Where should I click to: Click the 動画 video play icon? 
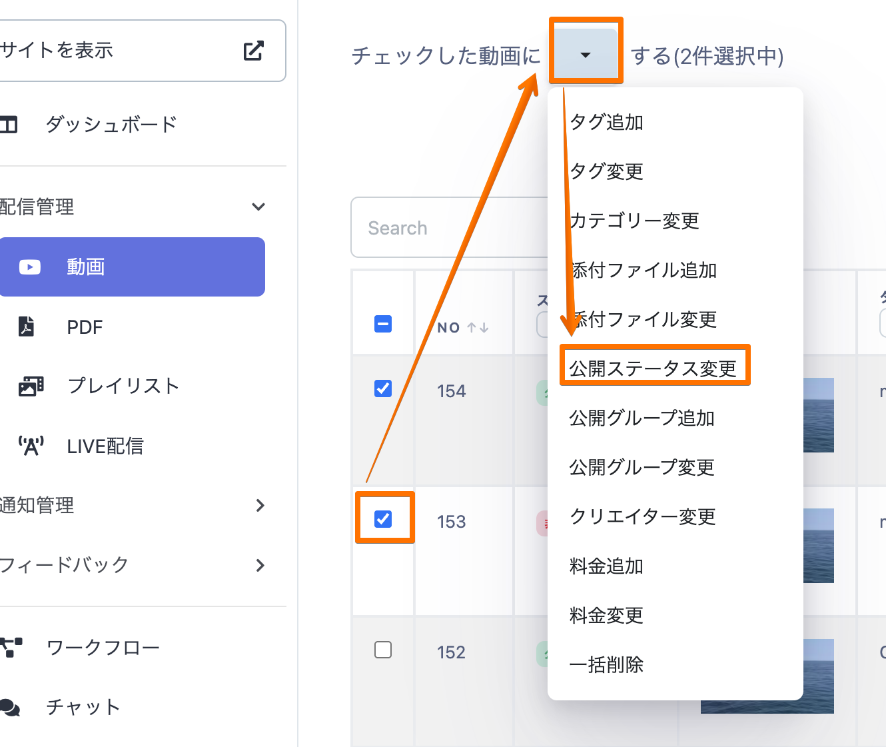(30, 267)
